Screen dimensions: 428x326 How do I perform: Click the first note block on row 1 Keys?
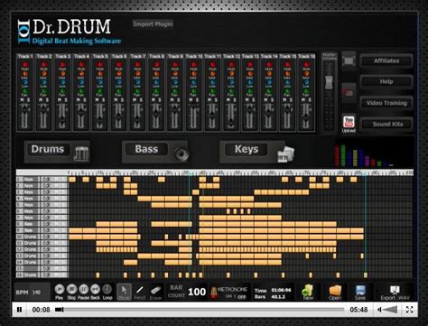click(72, 180)
